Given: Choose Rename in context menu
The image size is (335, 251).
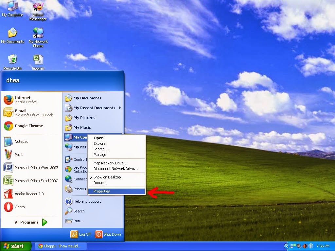Looking at the screenshot, I should click(x=116, y=183).
